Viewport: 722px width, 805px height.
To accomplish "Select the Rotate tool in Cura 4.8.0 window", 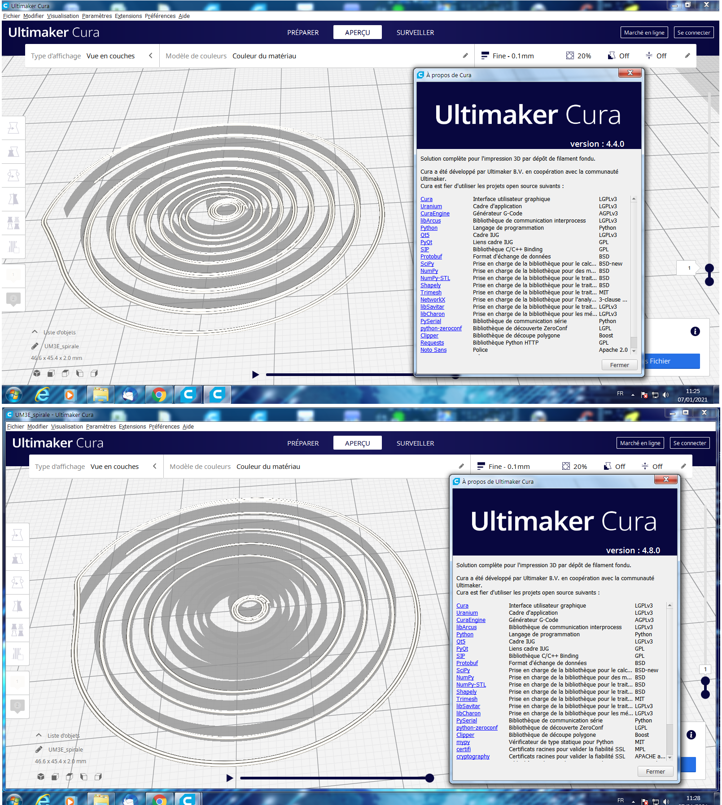I will click(18, 582).
